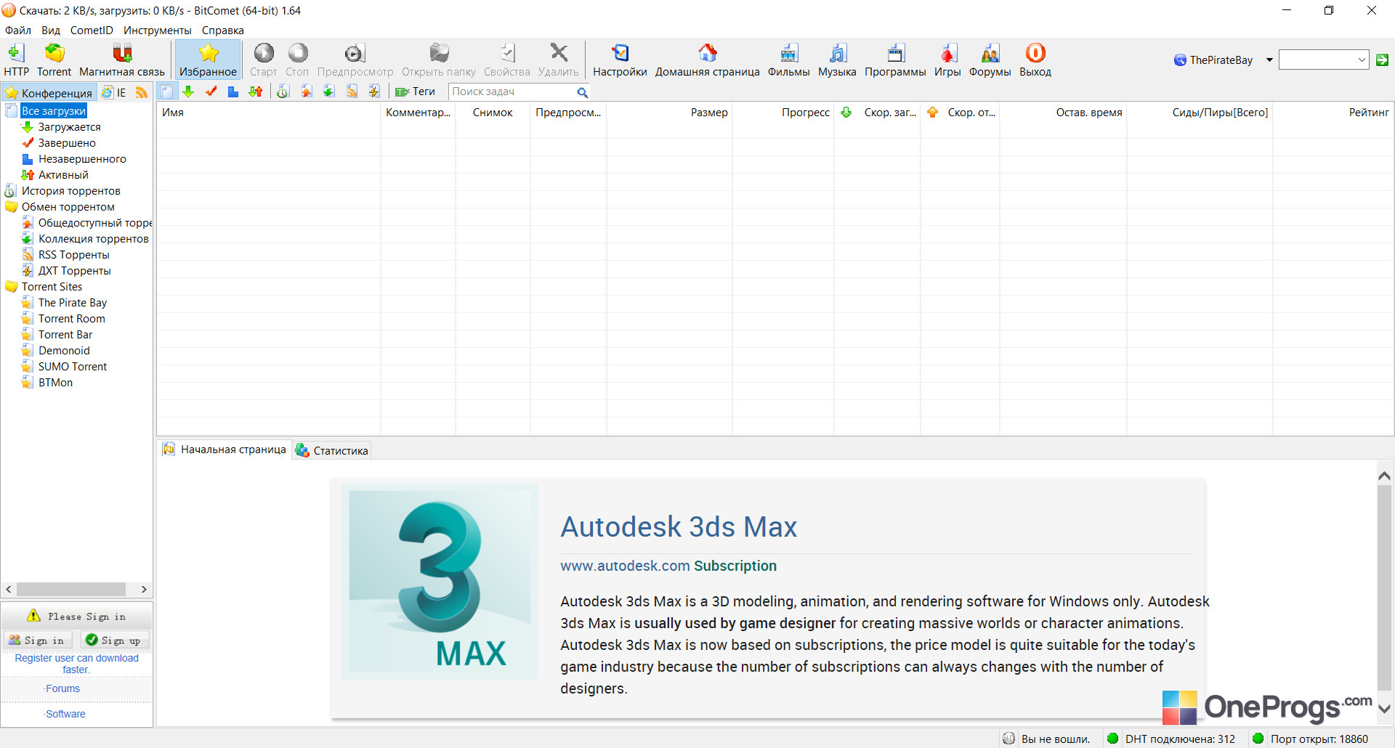
Task: Switch to the Статистика tab
Action: click(x=332, y=450)
